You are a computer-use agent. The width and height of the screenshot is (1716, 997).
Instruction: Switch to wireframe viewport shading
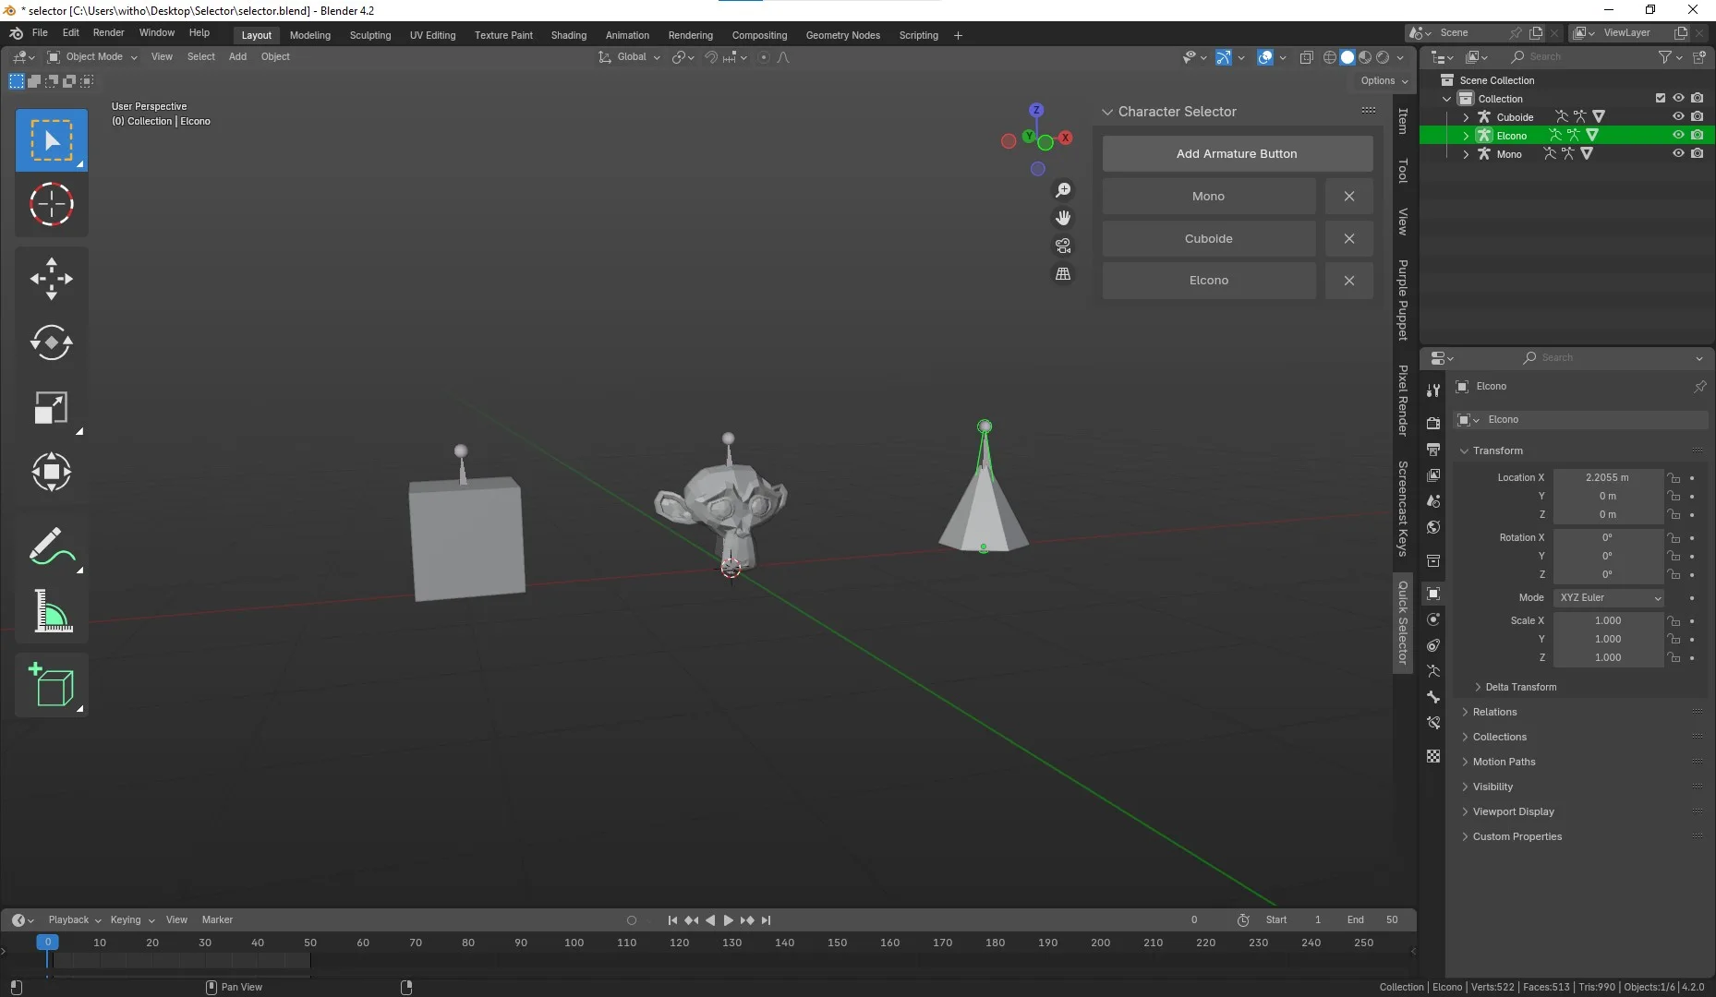pyautogui.click(x=1330, y=57)
